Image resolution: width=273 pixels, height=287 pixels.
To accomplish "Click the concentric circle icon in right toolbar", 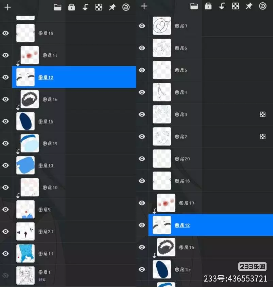I will 263,6.
